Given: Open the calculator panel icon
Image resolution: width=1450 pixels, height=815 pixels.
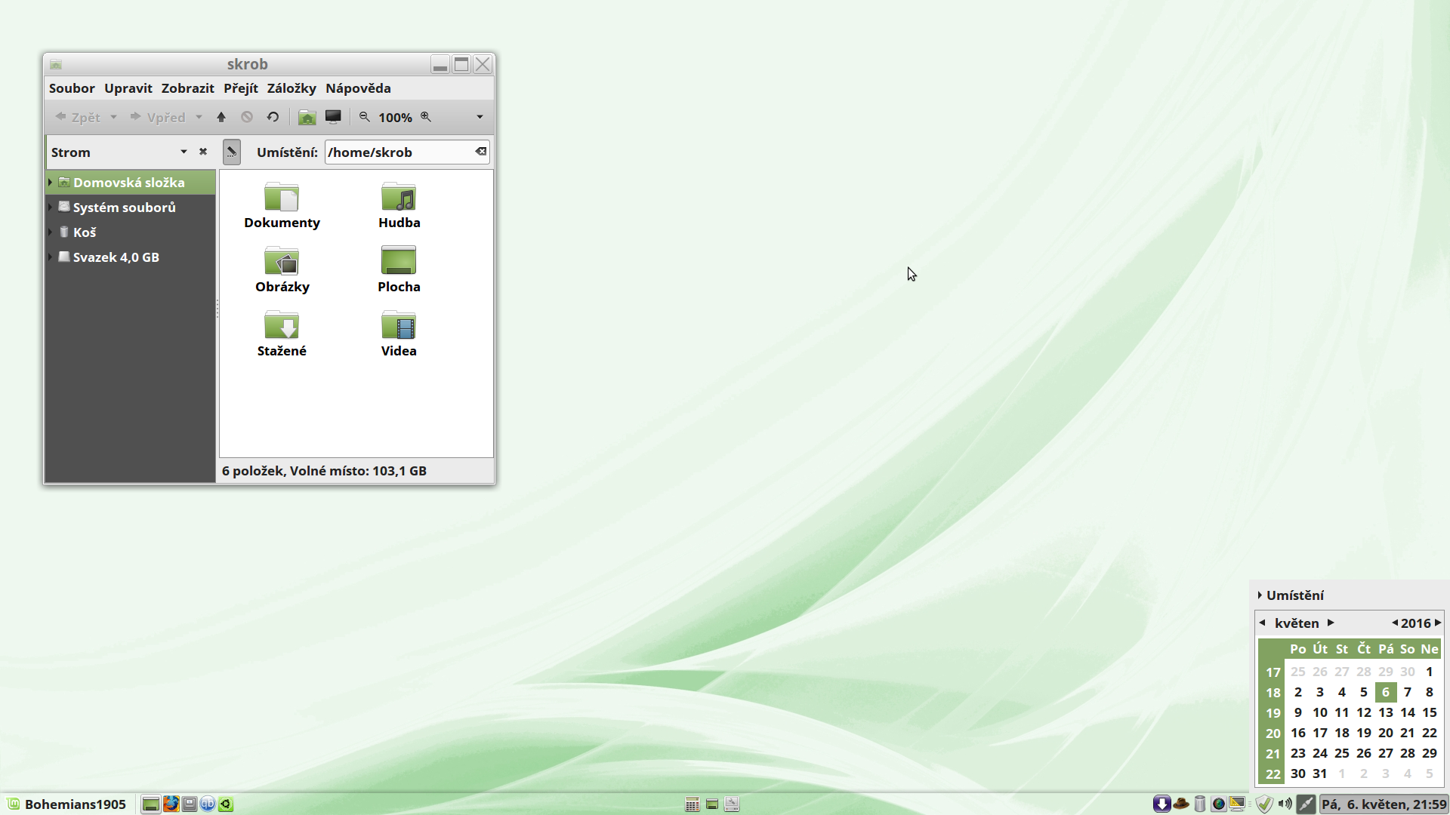Looking at the screenshot, I should pyautogui.click(x=692, y=804).
